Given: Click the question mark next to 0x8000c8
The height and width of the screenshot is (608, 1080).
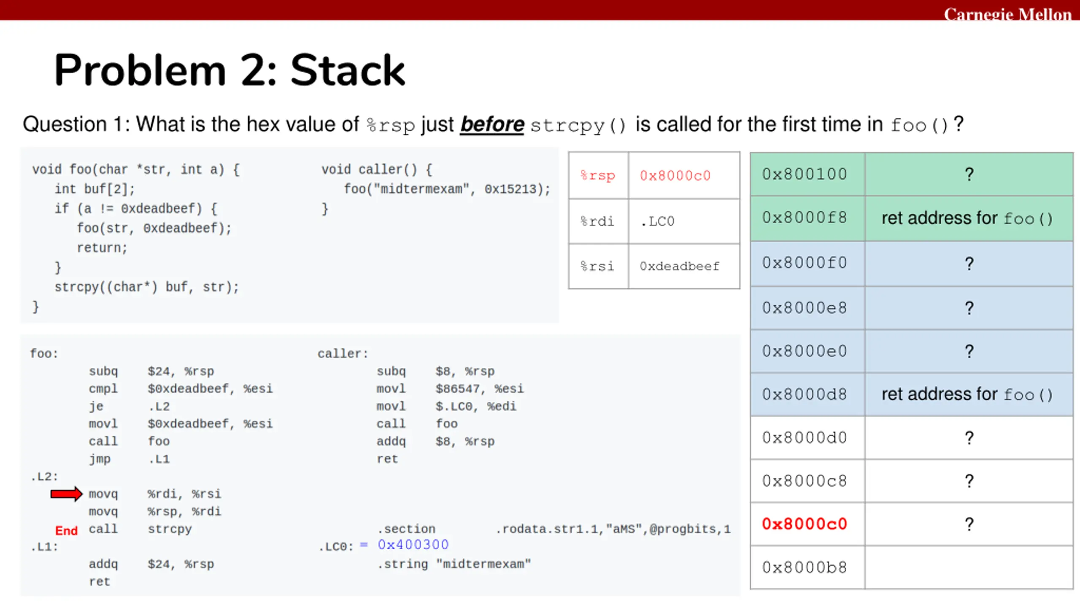Looking at the screenshot, I should pyautogui.click(x=969, y=481).
